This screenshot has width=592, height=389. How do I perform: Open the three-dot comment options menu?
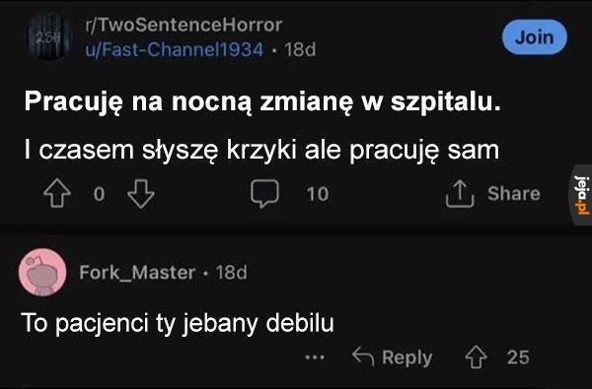coord(315,357)
